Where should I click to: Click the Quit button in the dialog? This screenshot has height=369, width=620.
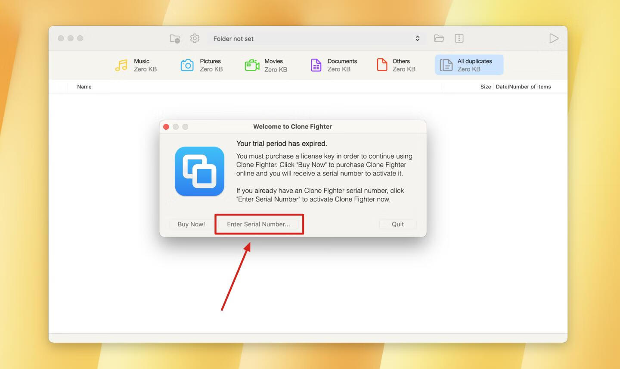[x=398, y=224]
